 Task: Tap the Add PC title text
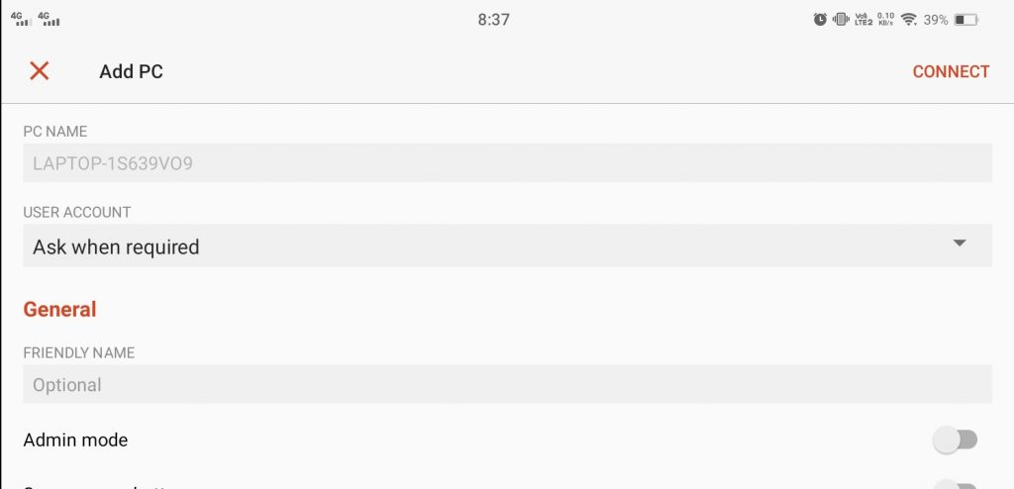point(131,72)
